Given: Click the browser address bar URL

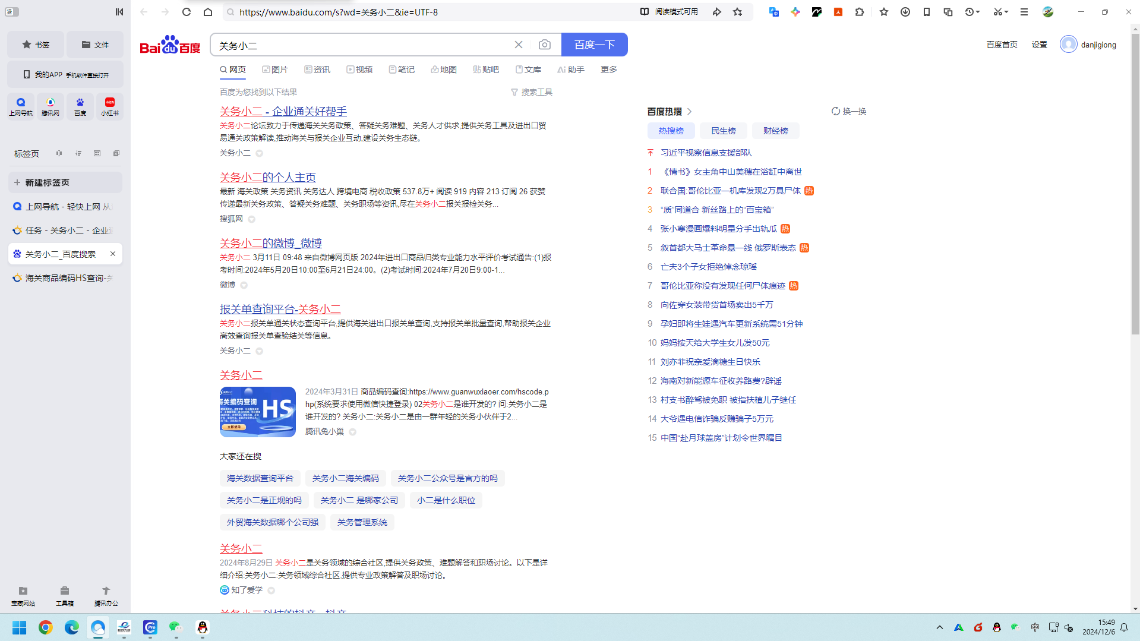Looking at the screenshot, I should [x=339, y=12].
